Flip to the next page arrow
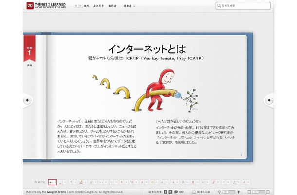 269,100
